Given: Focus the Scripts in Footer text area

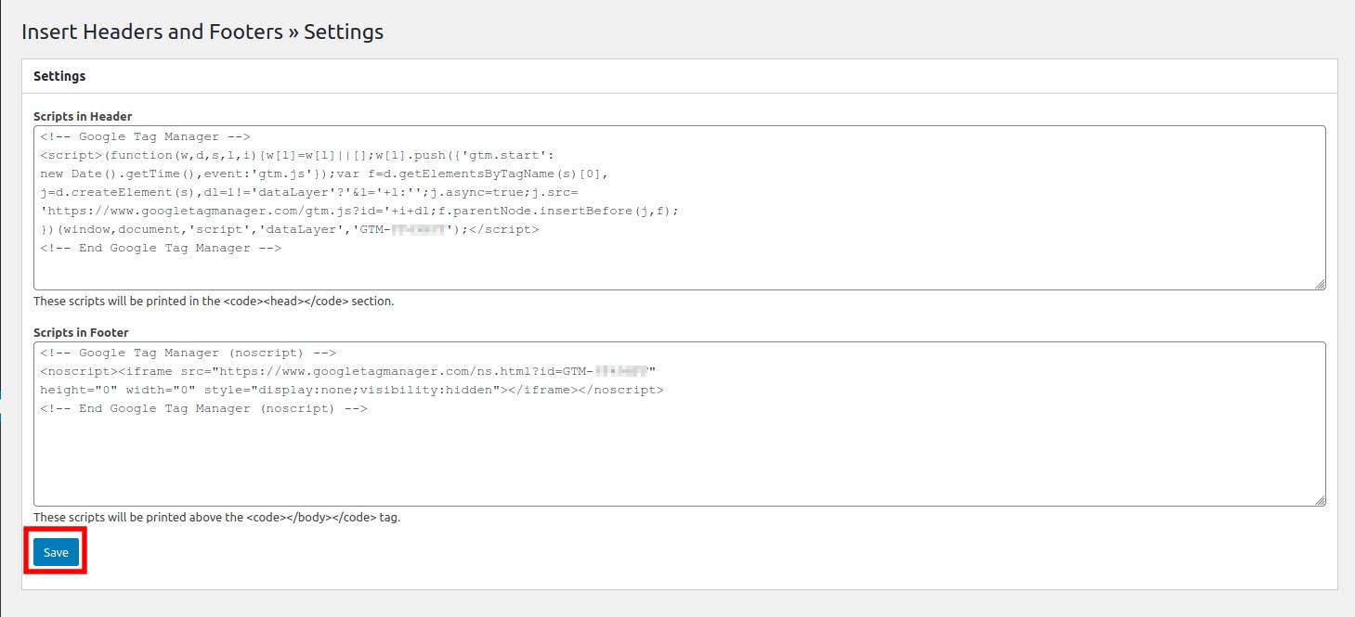Looking at the screenshot, I should click(679, 424).
